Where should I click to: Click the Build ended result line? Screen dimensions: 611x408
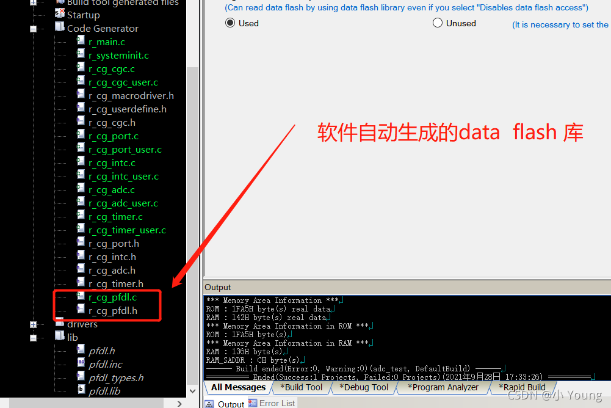(356, 368)
